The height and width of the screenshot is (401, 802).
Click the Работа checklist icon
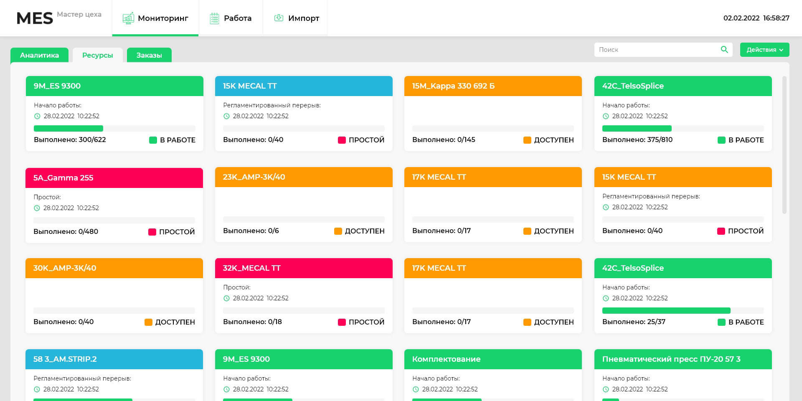214,18
